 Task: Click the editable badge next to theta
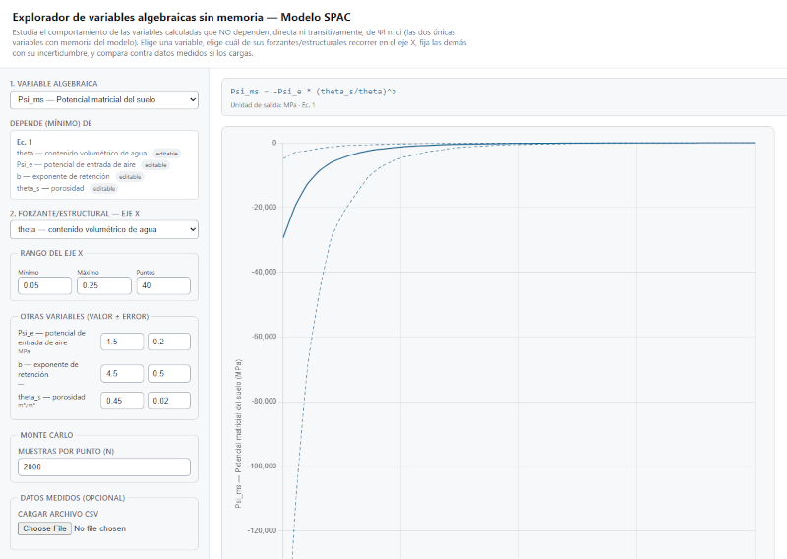166,154
